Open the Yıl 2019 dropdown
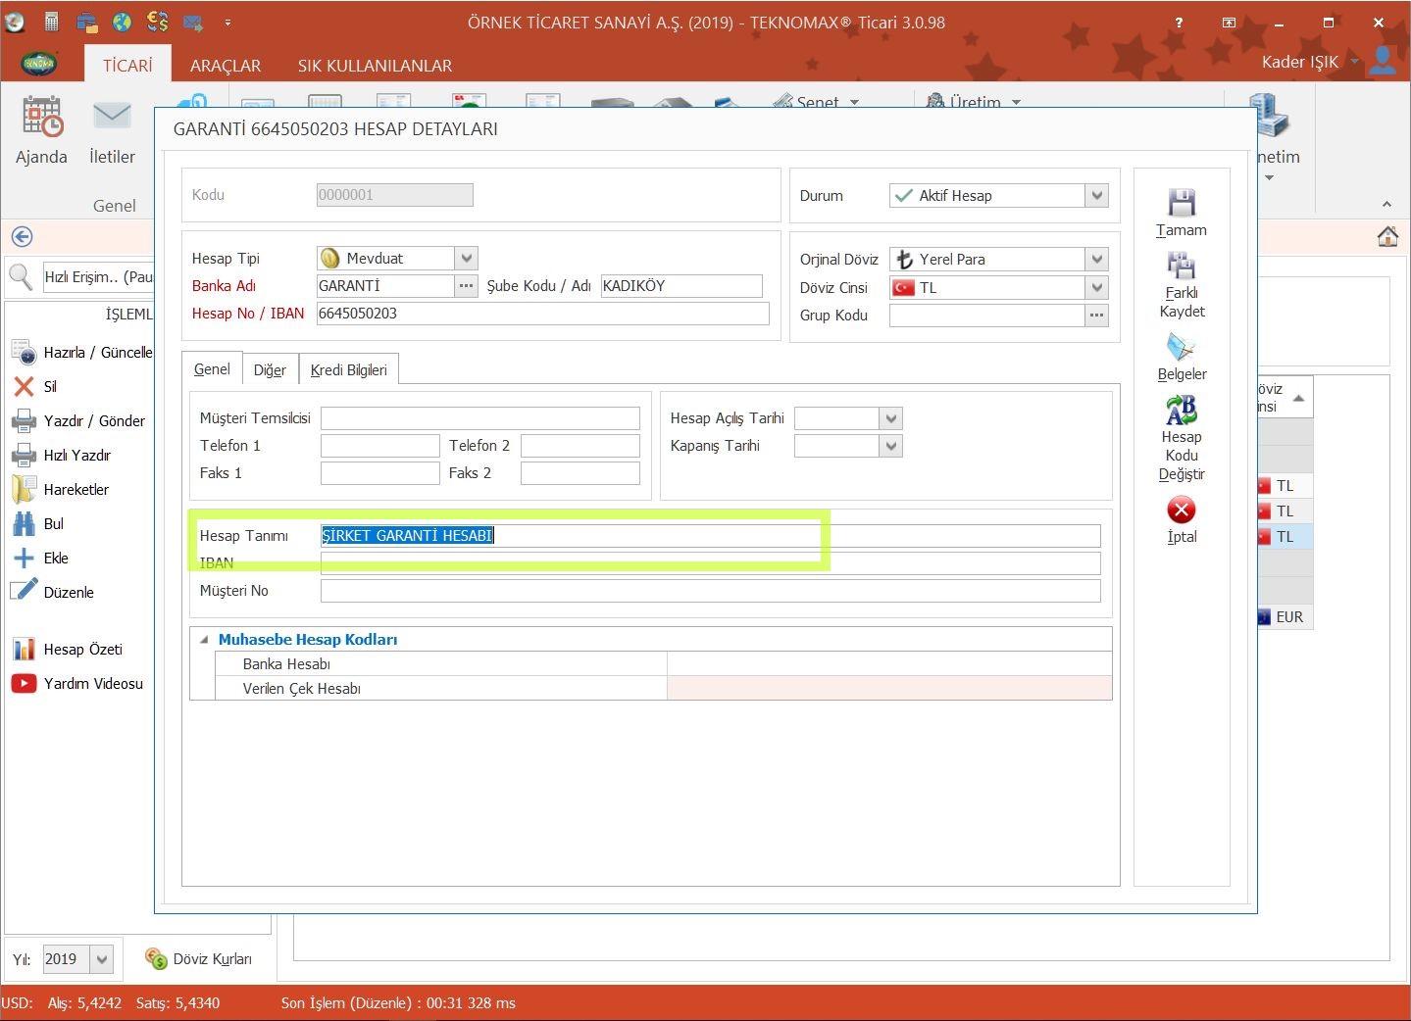1411x1021 pixels. [102, 959]
